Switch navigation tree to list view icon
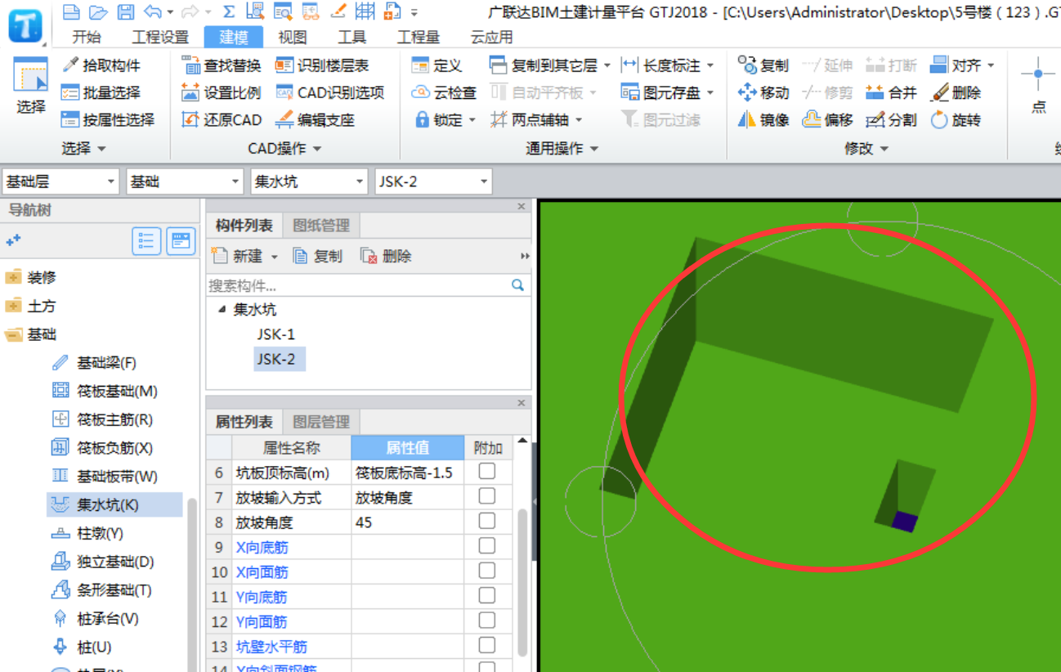The width and height of the screenshot is (1061, 672). 146,241
